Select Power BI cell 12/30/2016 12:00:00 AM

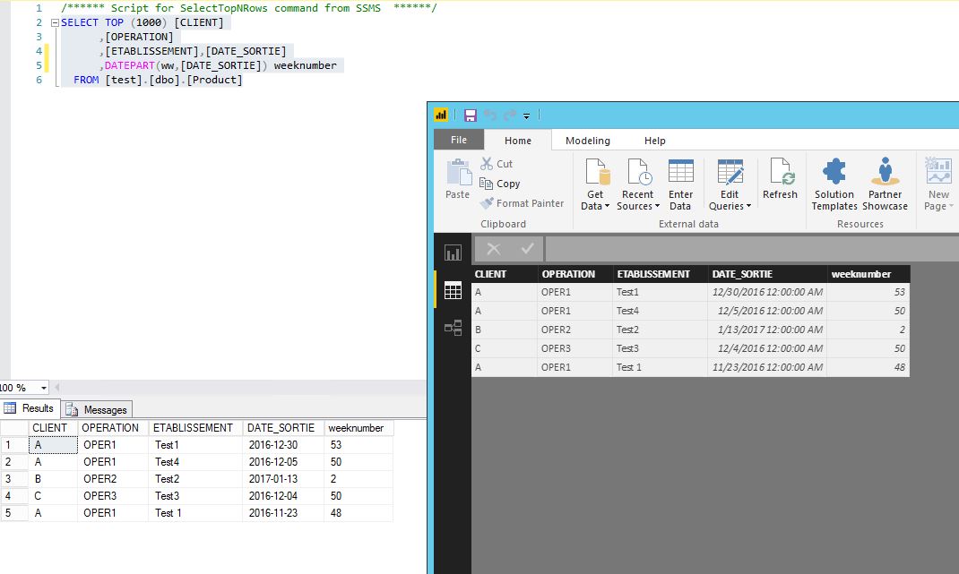pyautogui.click(x=767, y=292)
